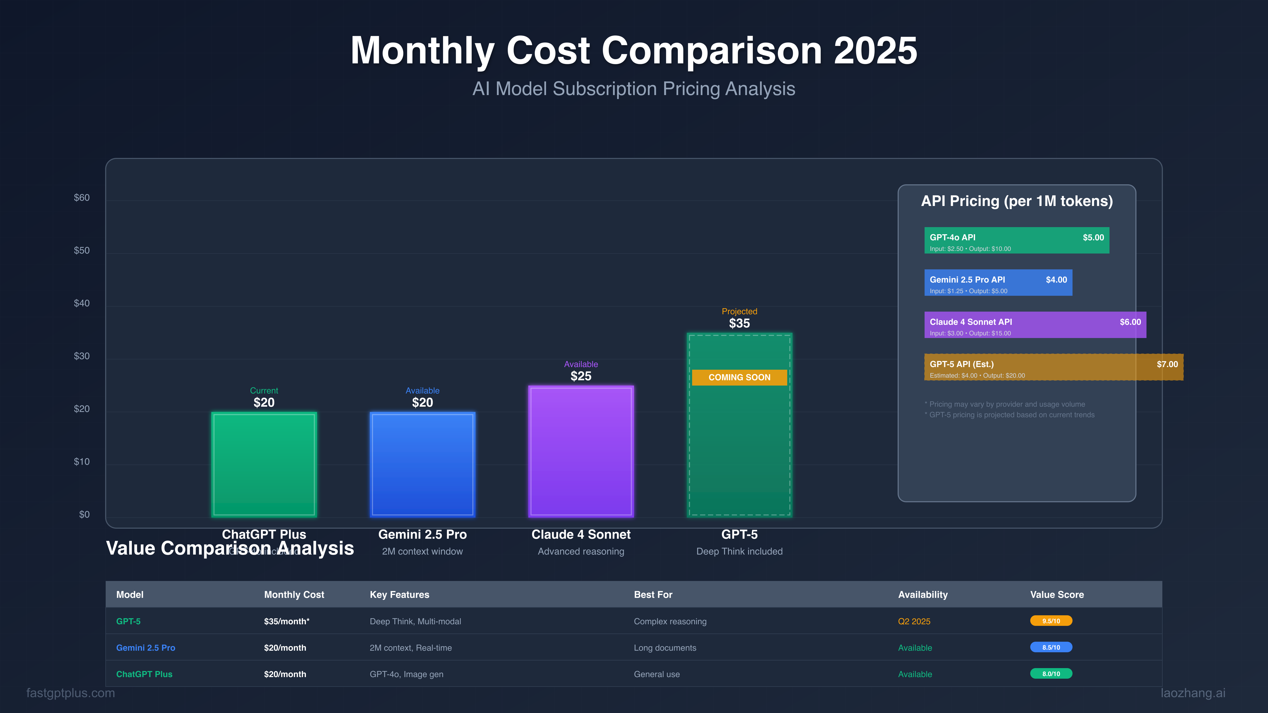
Task: Click the GPT-5 chart label below bar
Action: [739, 534]
